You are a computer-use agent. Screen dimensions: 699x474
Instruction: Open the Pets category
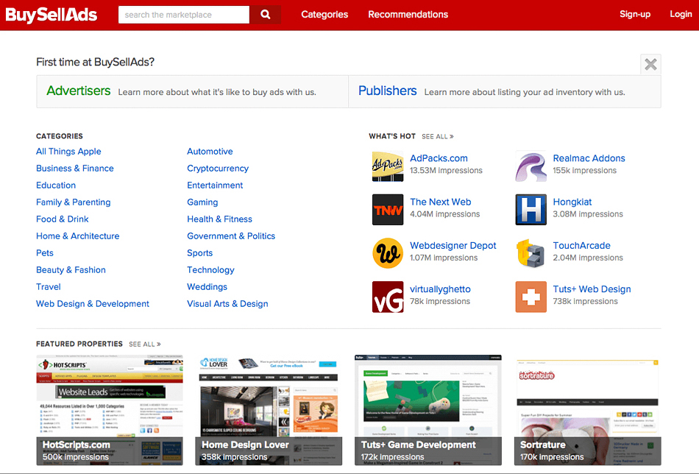click(45, 253)
